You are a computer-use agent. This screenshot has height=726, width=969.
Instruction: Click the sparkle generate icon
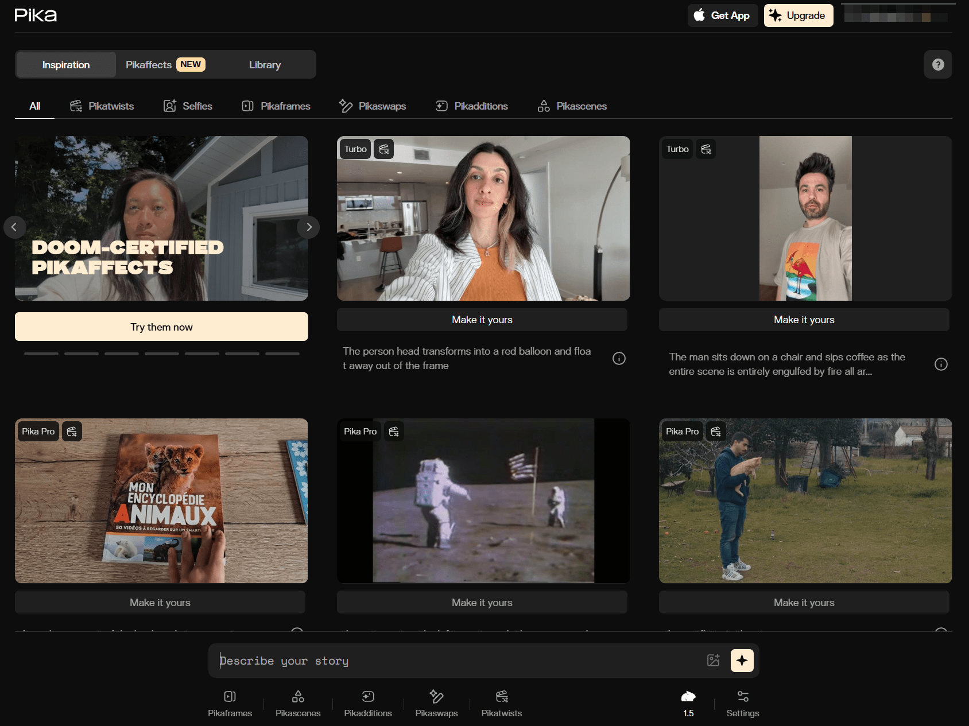(742, 661)
